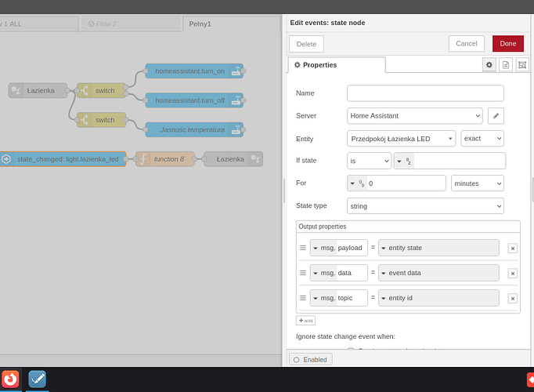
Task: Switch to the Pełny1 flow tab
Action: [199, 24]
